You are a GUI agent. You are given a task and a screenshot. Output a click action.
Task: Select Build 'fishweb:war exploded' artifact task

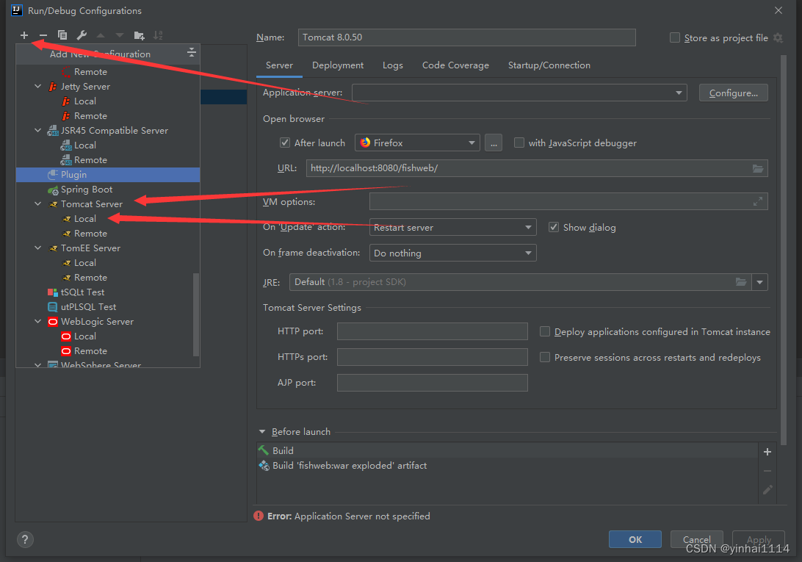(507, 466)
